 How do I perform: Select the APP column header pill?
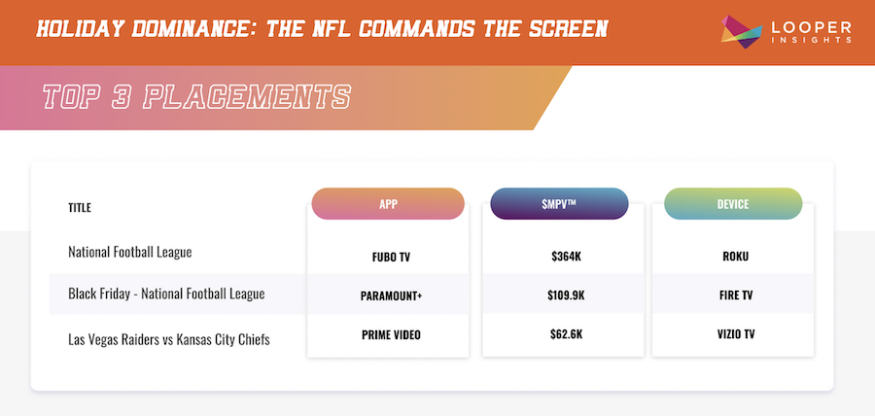coord(387,204)
